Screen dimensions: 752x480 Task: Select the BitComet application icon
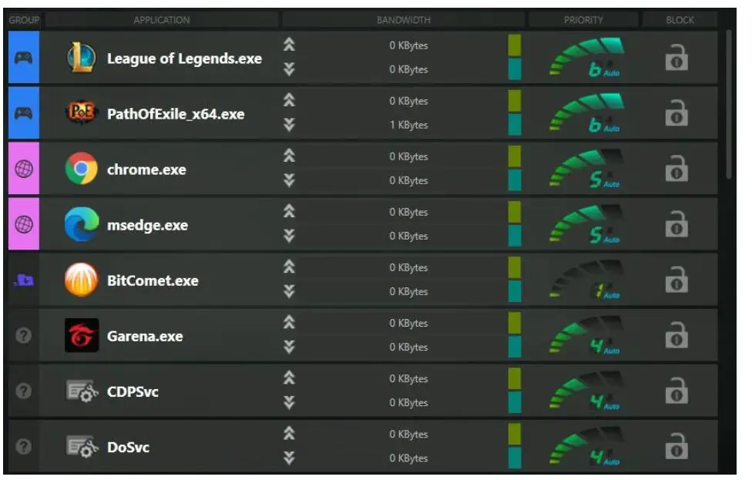click(81, 280)
